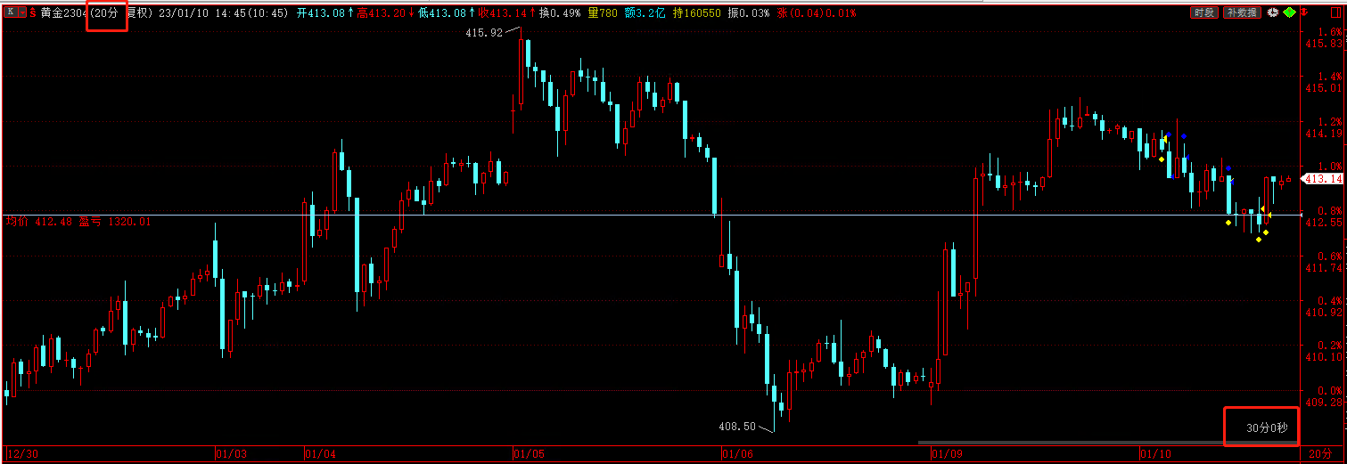Click the 01/10 date marker on timeline
The height and width of the screenshot is (464, 1347).
[1155, 454]
